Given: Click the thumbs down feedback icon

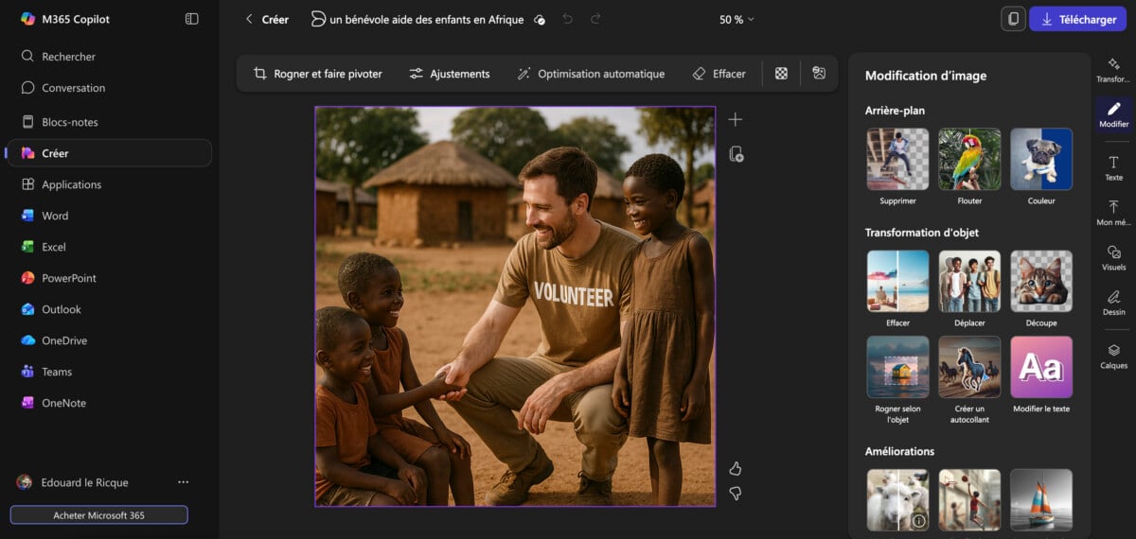Looking at the screenshot, I should click(x=736, y=494).
